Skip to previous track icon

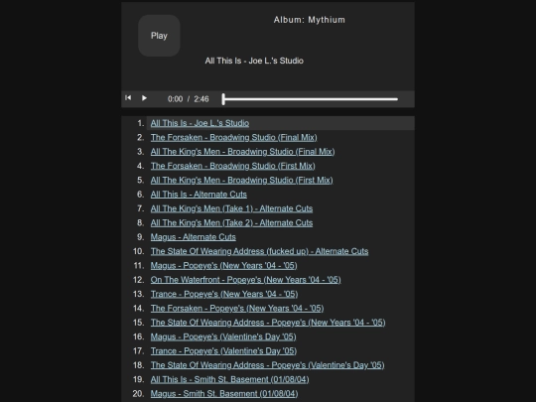point(128,98)
